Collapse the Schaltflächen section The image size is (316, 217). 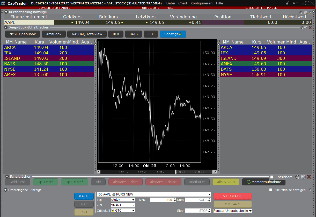pos(7,177)
